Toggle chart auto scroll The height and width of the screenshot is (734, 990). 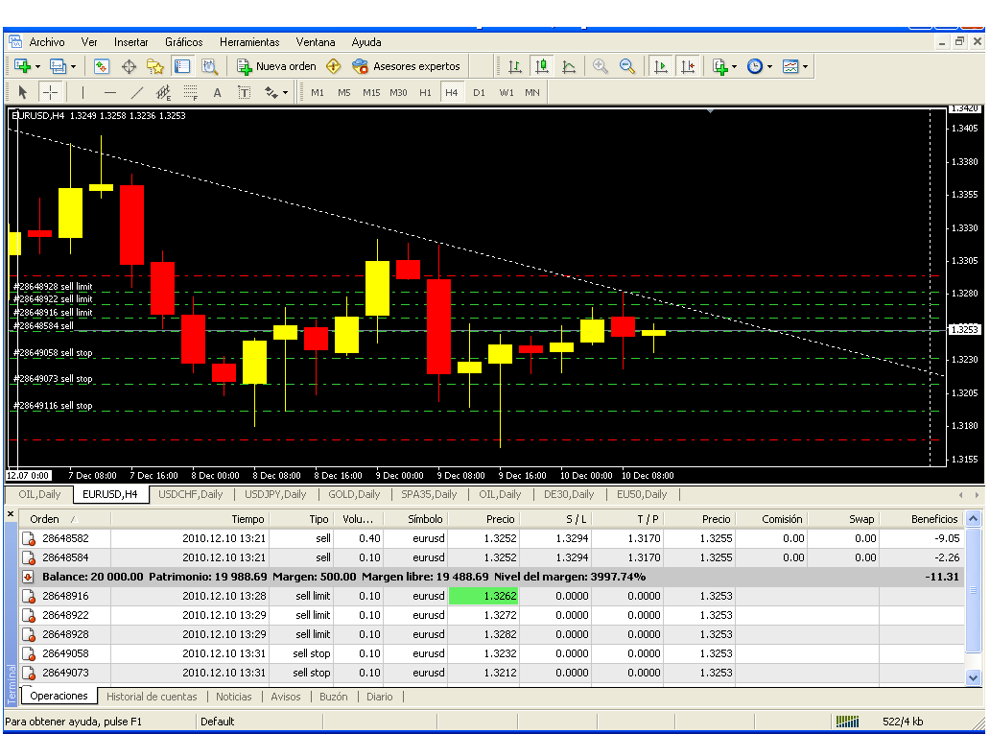point(661,66)
